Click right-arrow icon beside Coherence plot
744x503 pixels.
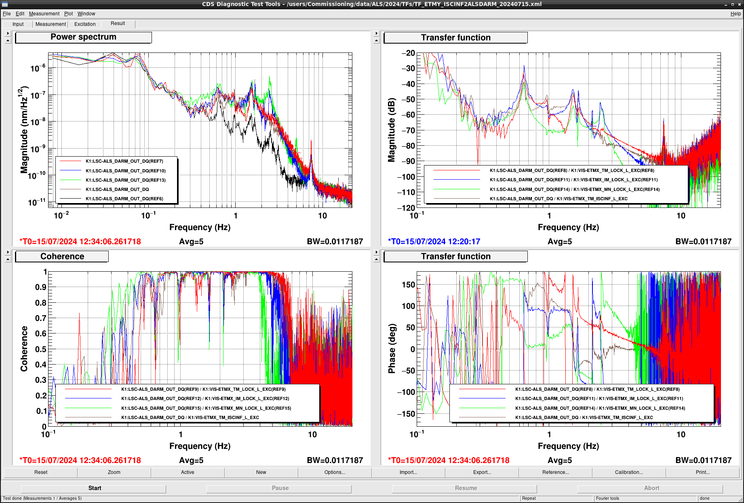tap(8, 252)
